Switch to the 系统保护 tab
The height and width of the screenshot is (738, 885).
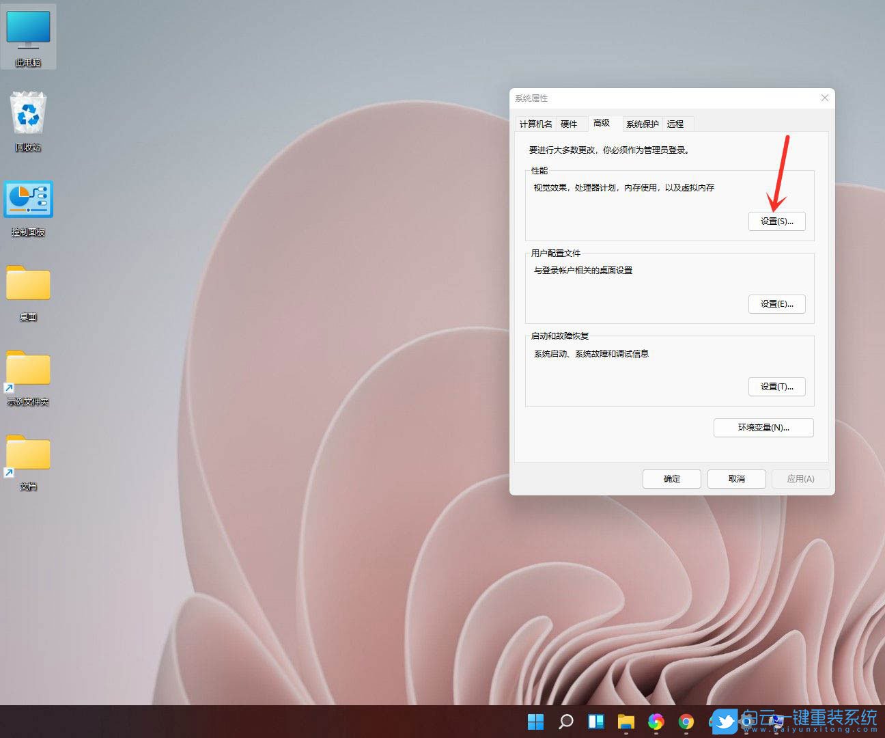pos(642,124)
